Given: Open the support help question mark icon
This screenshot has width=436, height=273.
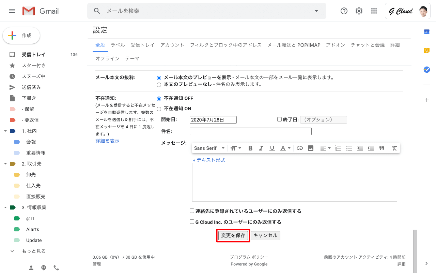Looking at the screenshot, I should 344,11.
